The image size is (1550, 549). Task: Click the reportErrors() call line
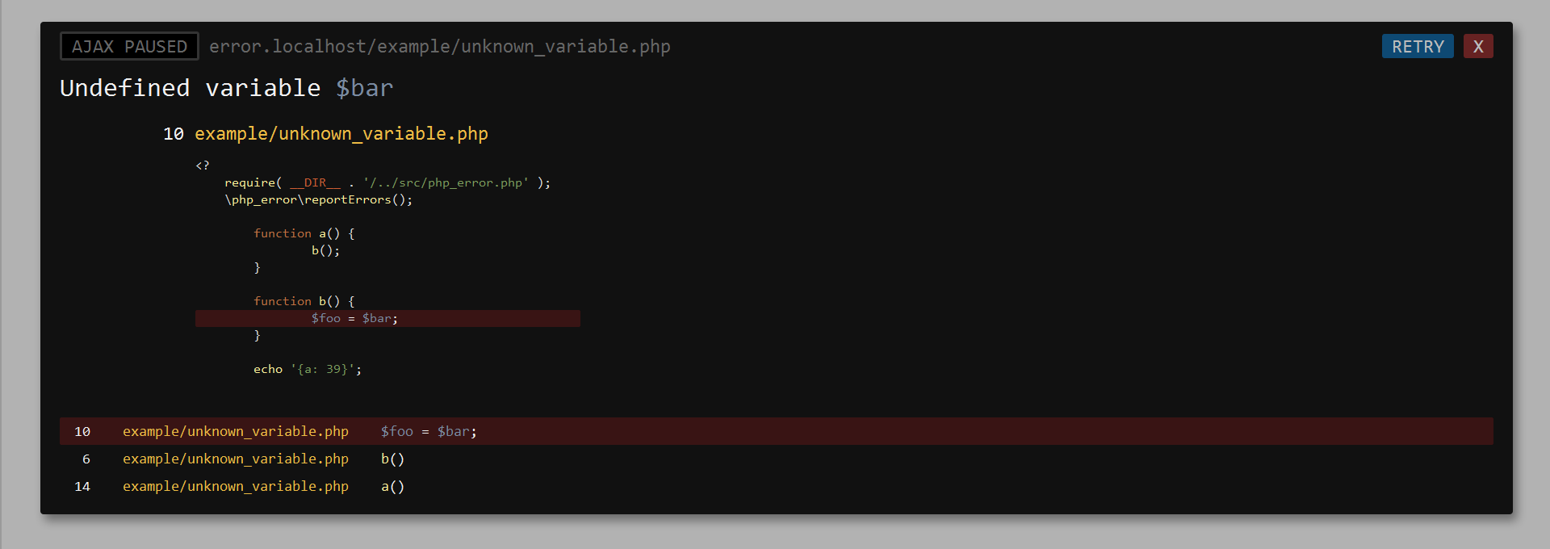[318, 199]
